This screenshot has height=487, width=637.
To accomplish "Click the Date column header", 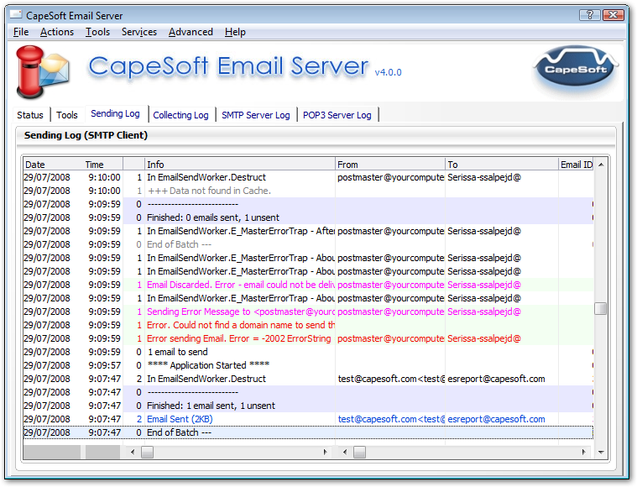I will [52, 165].
